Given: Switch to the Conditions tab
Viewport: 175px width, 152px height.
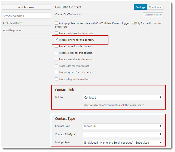Looking at the screenshot, I should click(155, 7).
